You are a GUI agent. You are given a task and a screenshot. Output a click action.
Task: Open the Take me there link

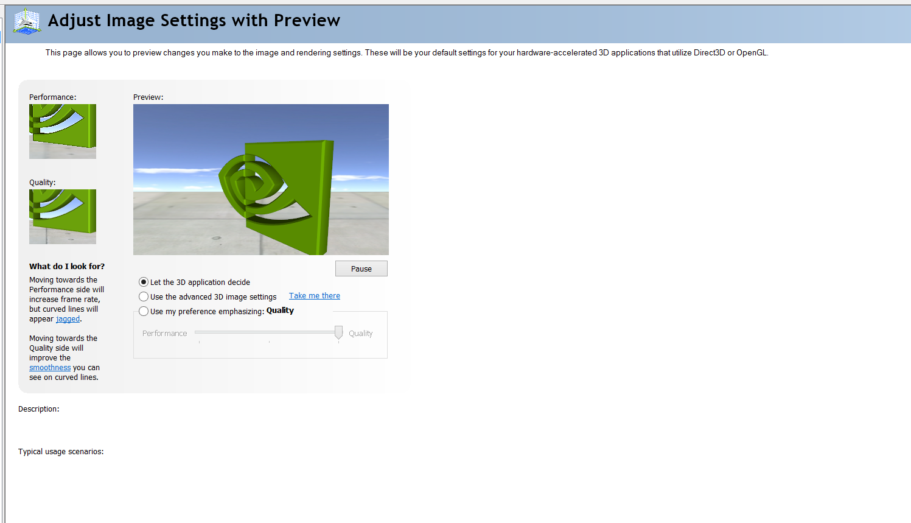coord(315,296)
